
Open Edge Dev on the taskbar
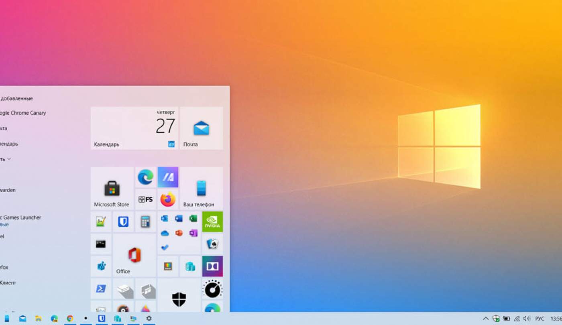[x=54, y=319]
